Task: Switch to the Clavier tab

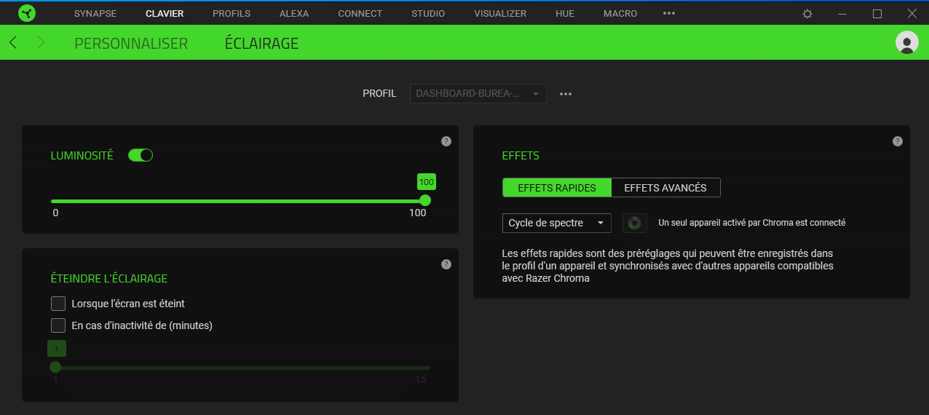Action: click(165, 14)
